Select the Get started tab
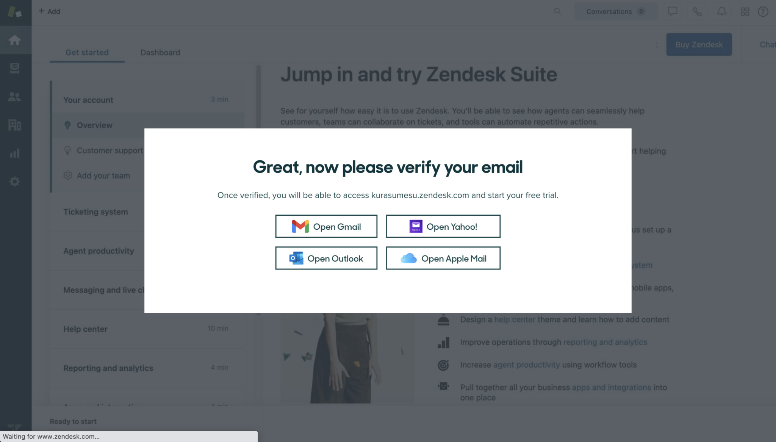Viewport: 776px width, 442px height. 87,52
